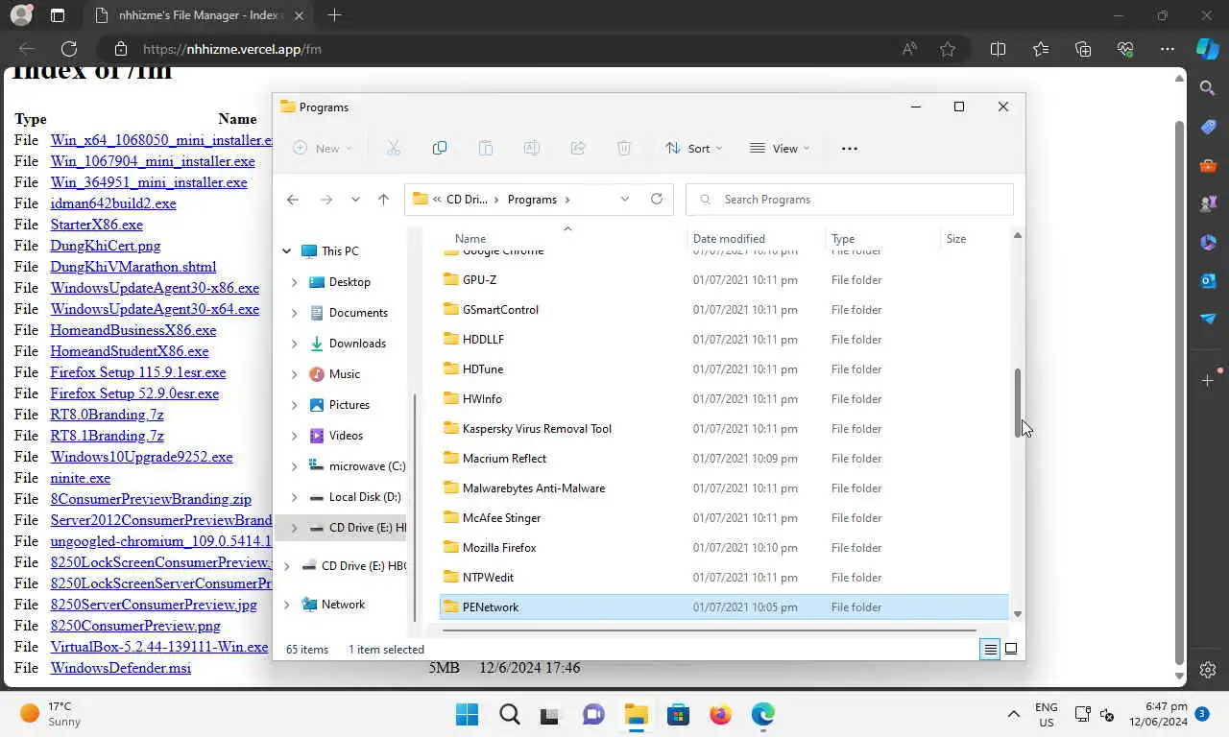The width and height of the screenshot is (1229, 737).
Task: Refresh the Programs folder view
Action: click(657, 199)
